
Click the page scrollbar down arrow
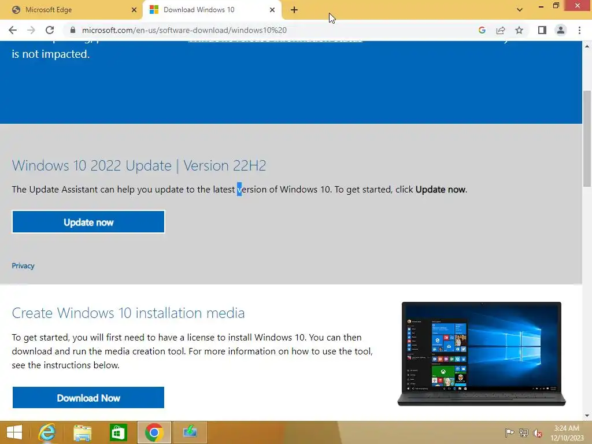click(587, 416)
